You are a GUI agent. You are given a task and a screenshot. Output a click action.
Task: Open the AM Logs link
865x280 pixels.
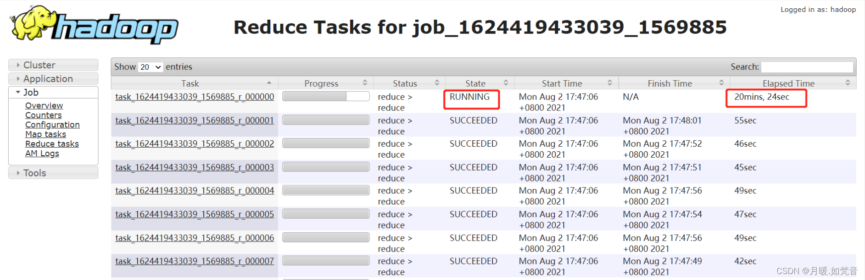pyautogui.click(x=42, y=154)
